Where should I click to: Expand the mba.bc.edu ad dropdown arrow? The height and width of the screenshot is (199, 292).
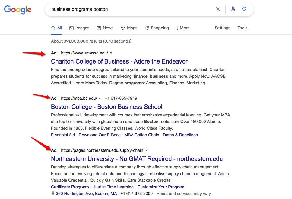pyautogui.click(x=100, y=98)
